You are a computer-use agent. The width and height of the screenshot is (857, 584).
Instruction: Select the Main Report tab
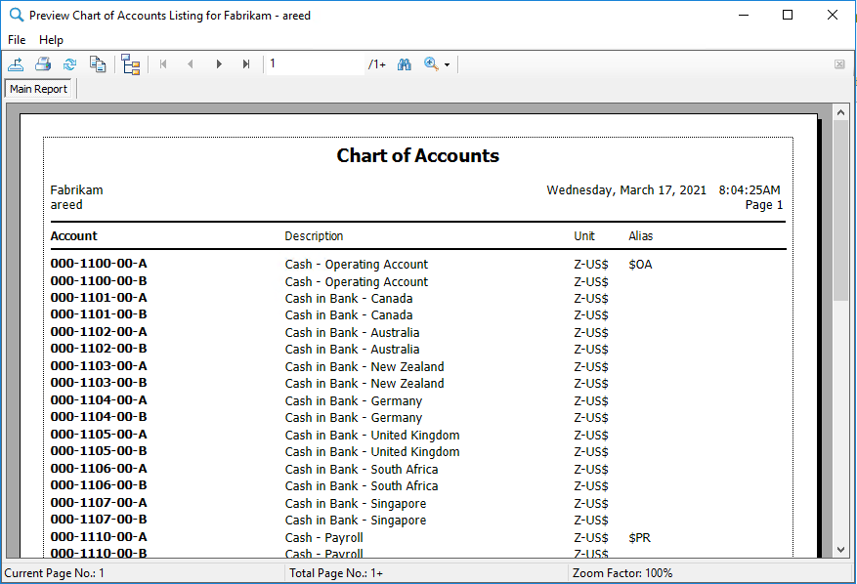39,89
